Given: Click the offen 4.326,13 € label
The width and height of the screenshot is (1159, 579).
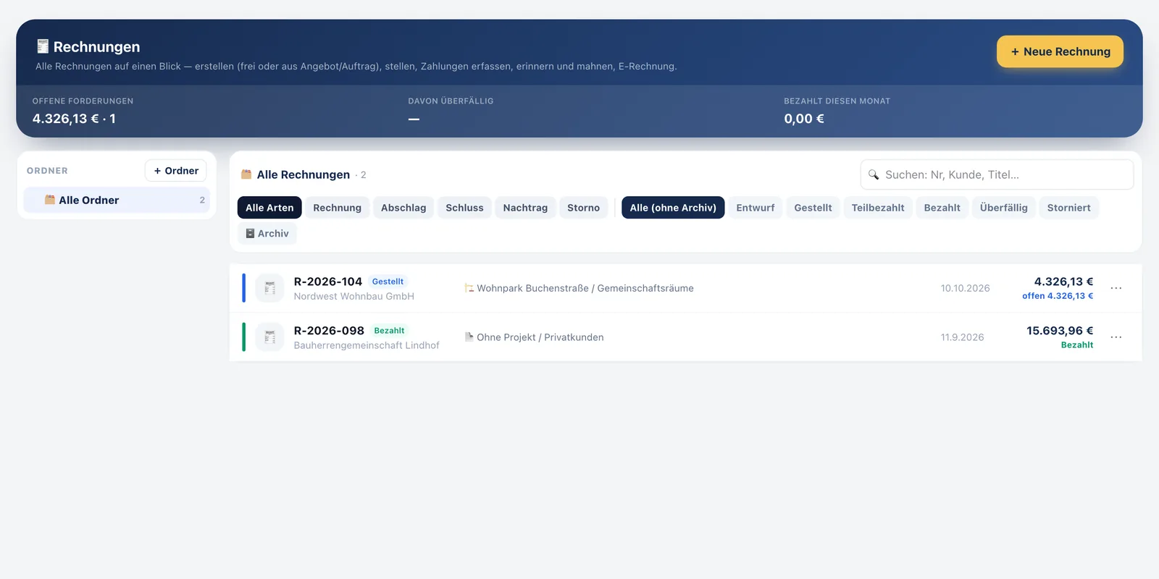Looking at the screenshot, I should pyautogui.click(x=1058, y=296).
